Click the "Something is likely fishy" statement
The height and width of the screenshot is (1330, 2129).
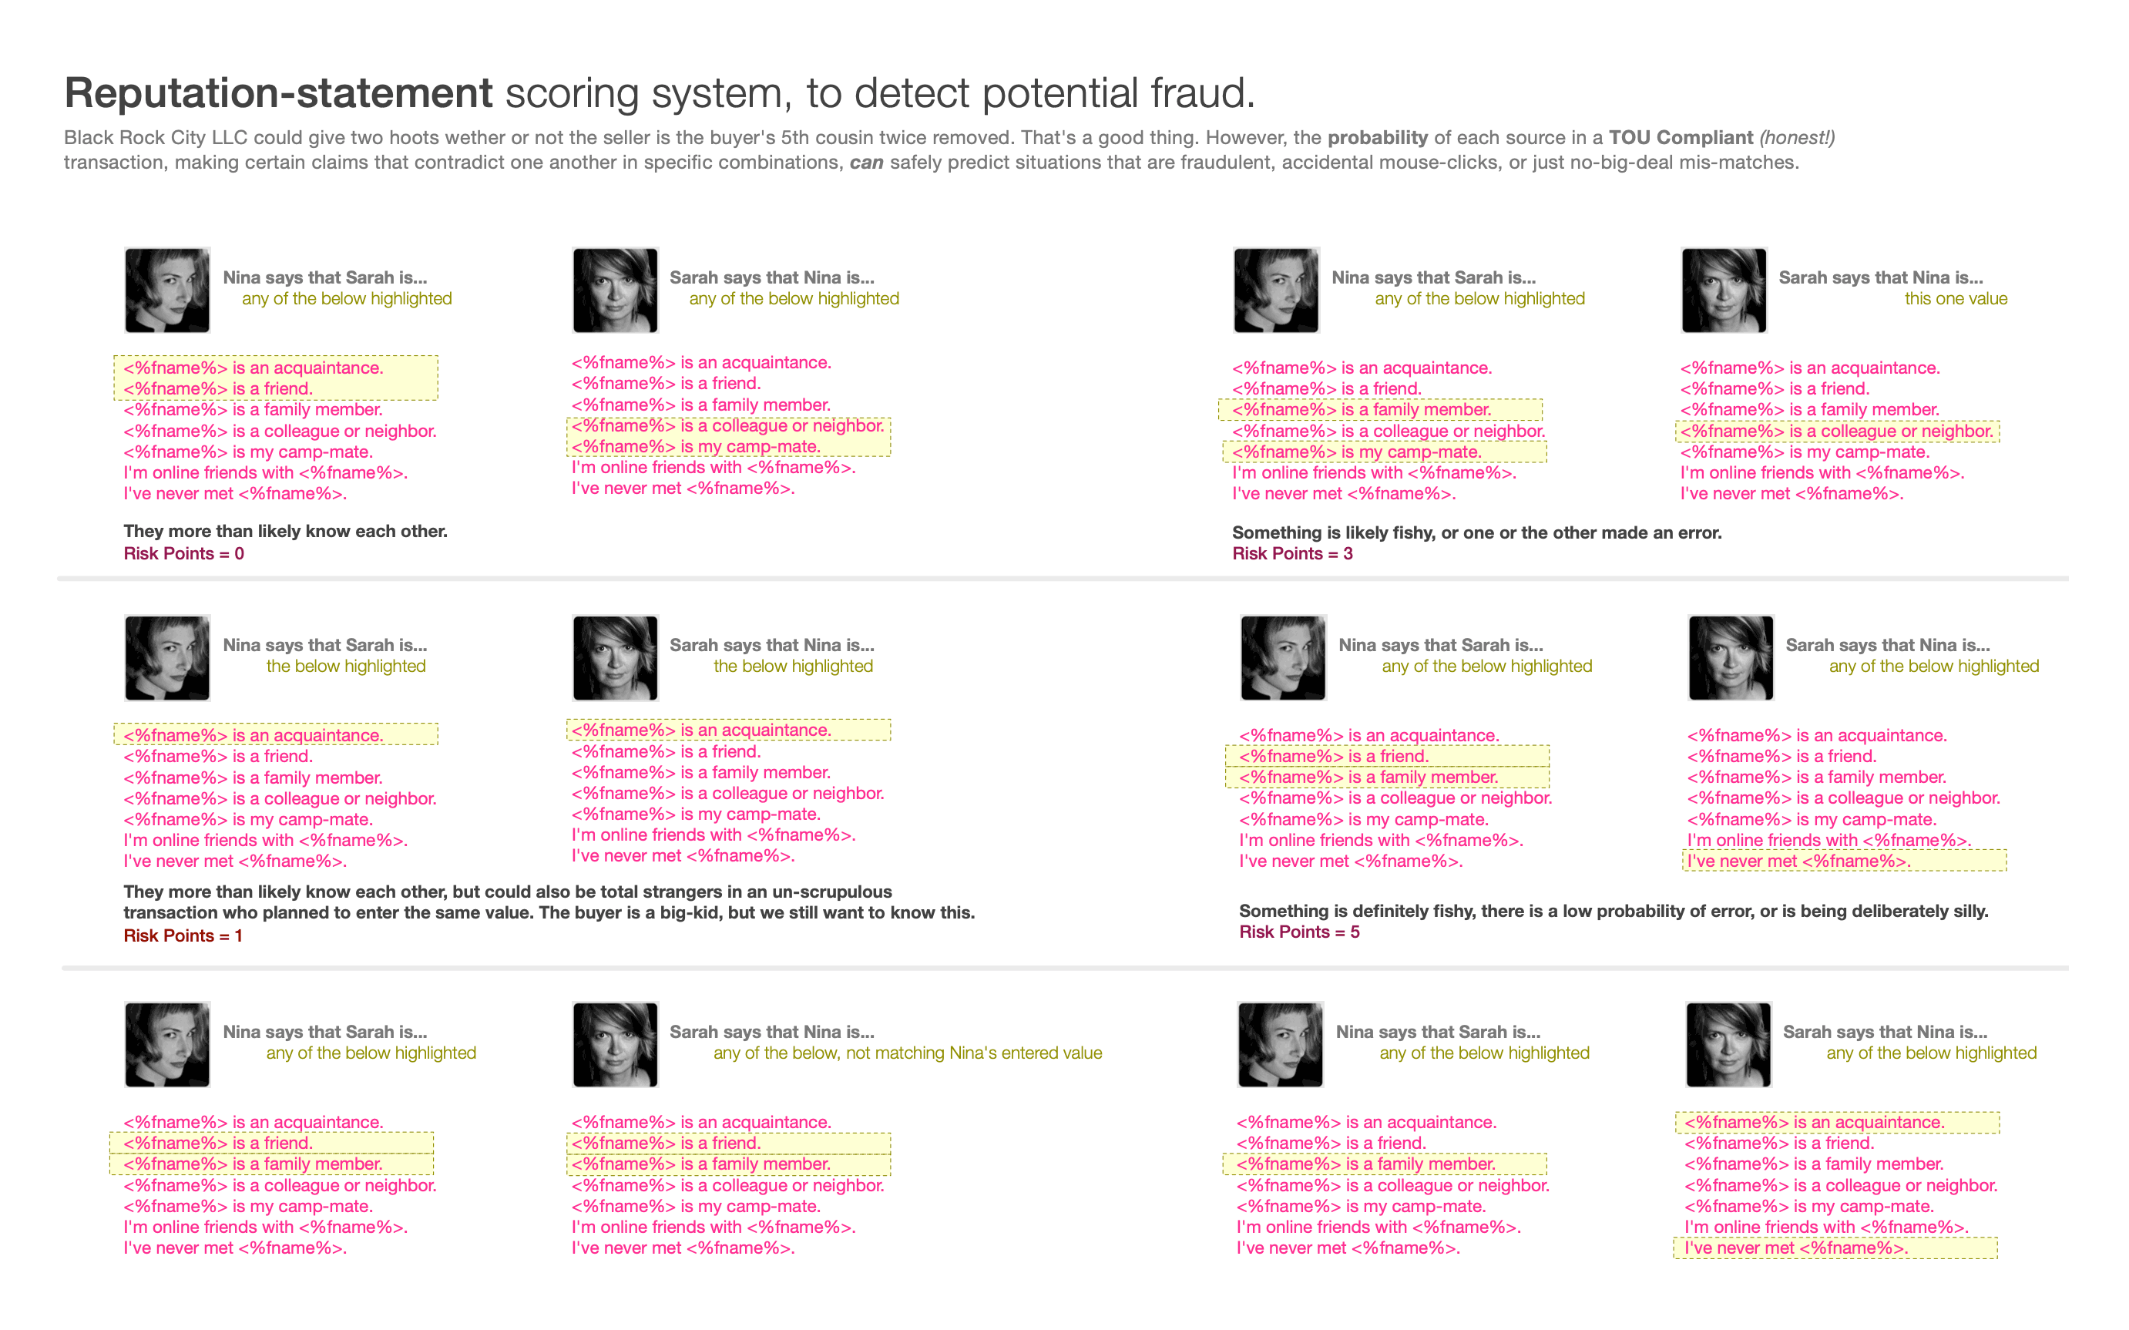click(x=1476, y=532)
